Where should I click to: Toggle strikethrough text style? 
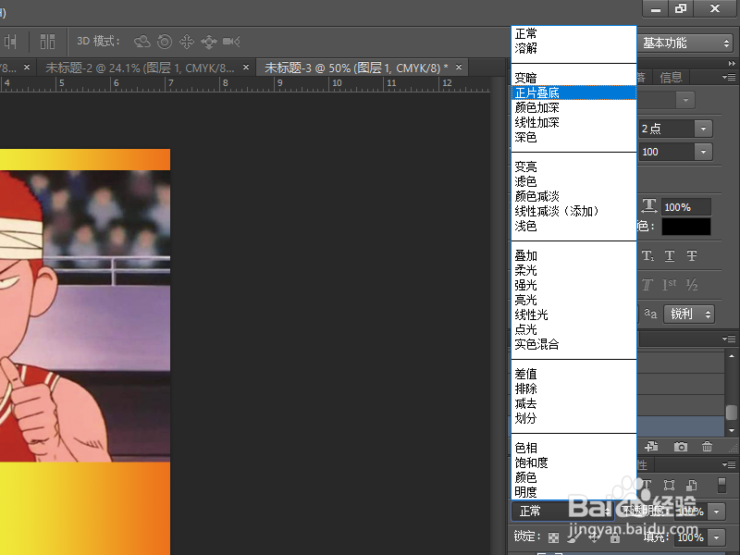click(691, 256)
